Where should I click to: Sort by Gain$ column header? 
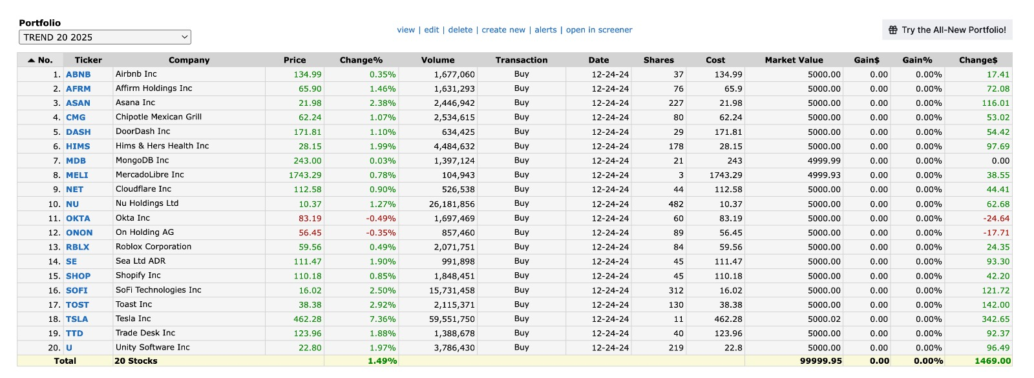pyautogui.click(x=867, y=60)
